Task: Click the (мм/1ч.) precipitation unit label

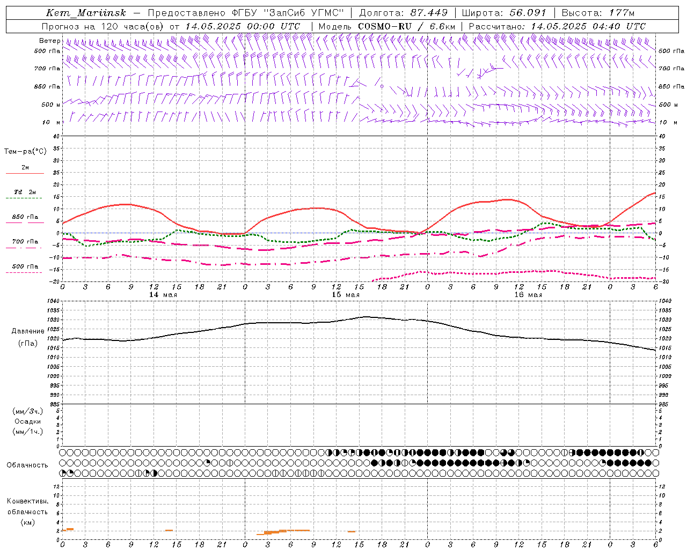Action: click(x=28, y=432)
